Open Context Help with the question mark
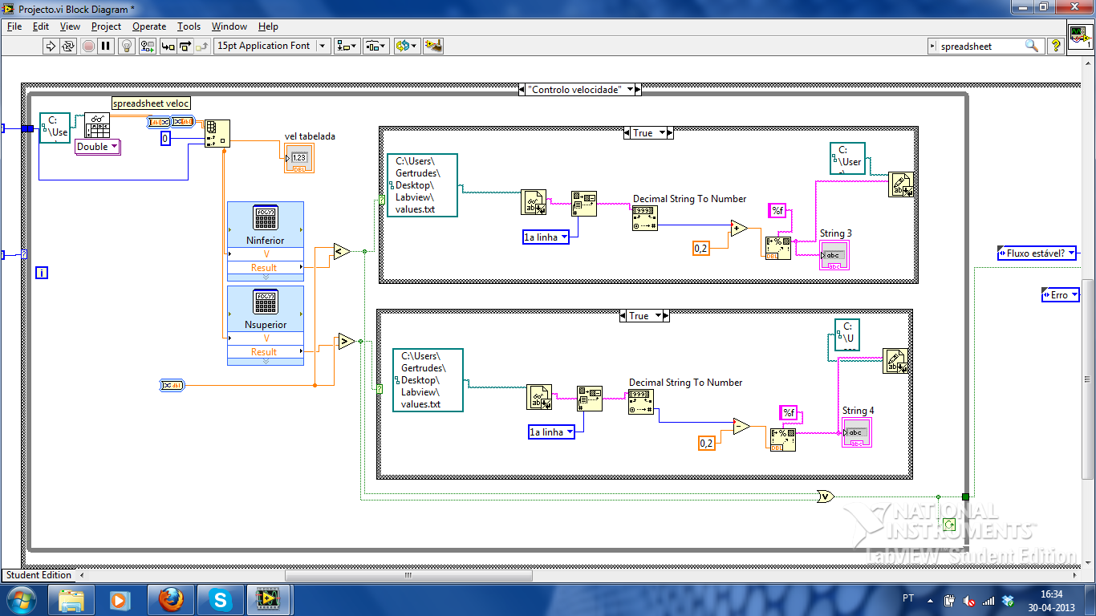This screenshot has width=1096, height=616. (1056, 46)
